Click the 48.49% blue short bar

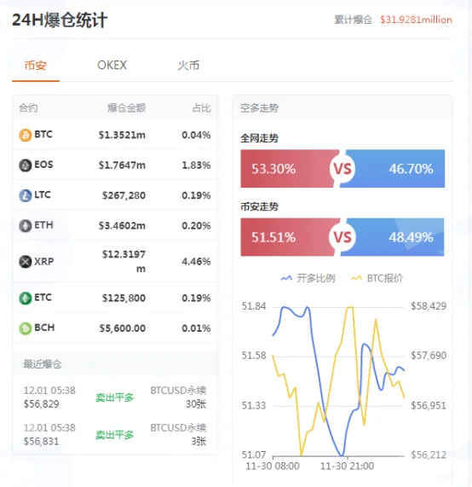tap(394, 237)
